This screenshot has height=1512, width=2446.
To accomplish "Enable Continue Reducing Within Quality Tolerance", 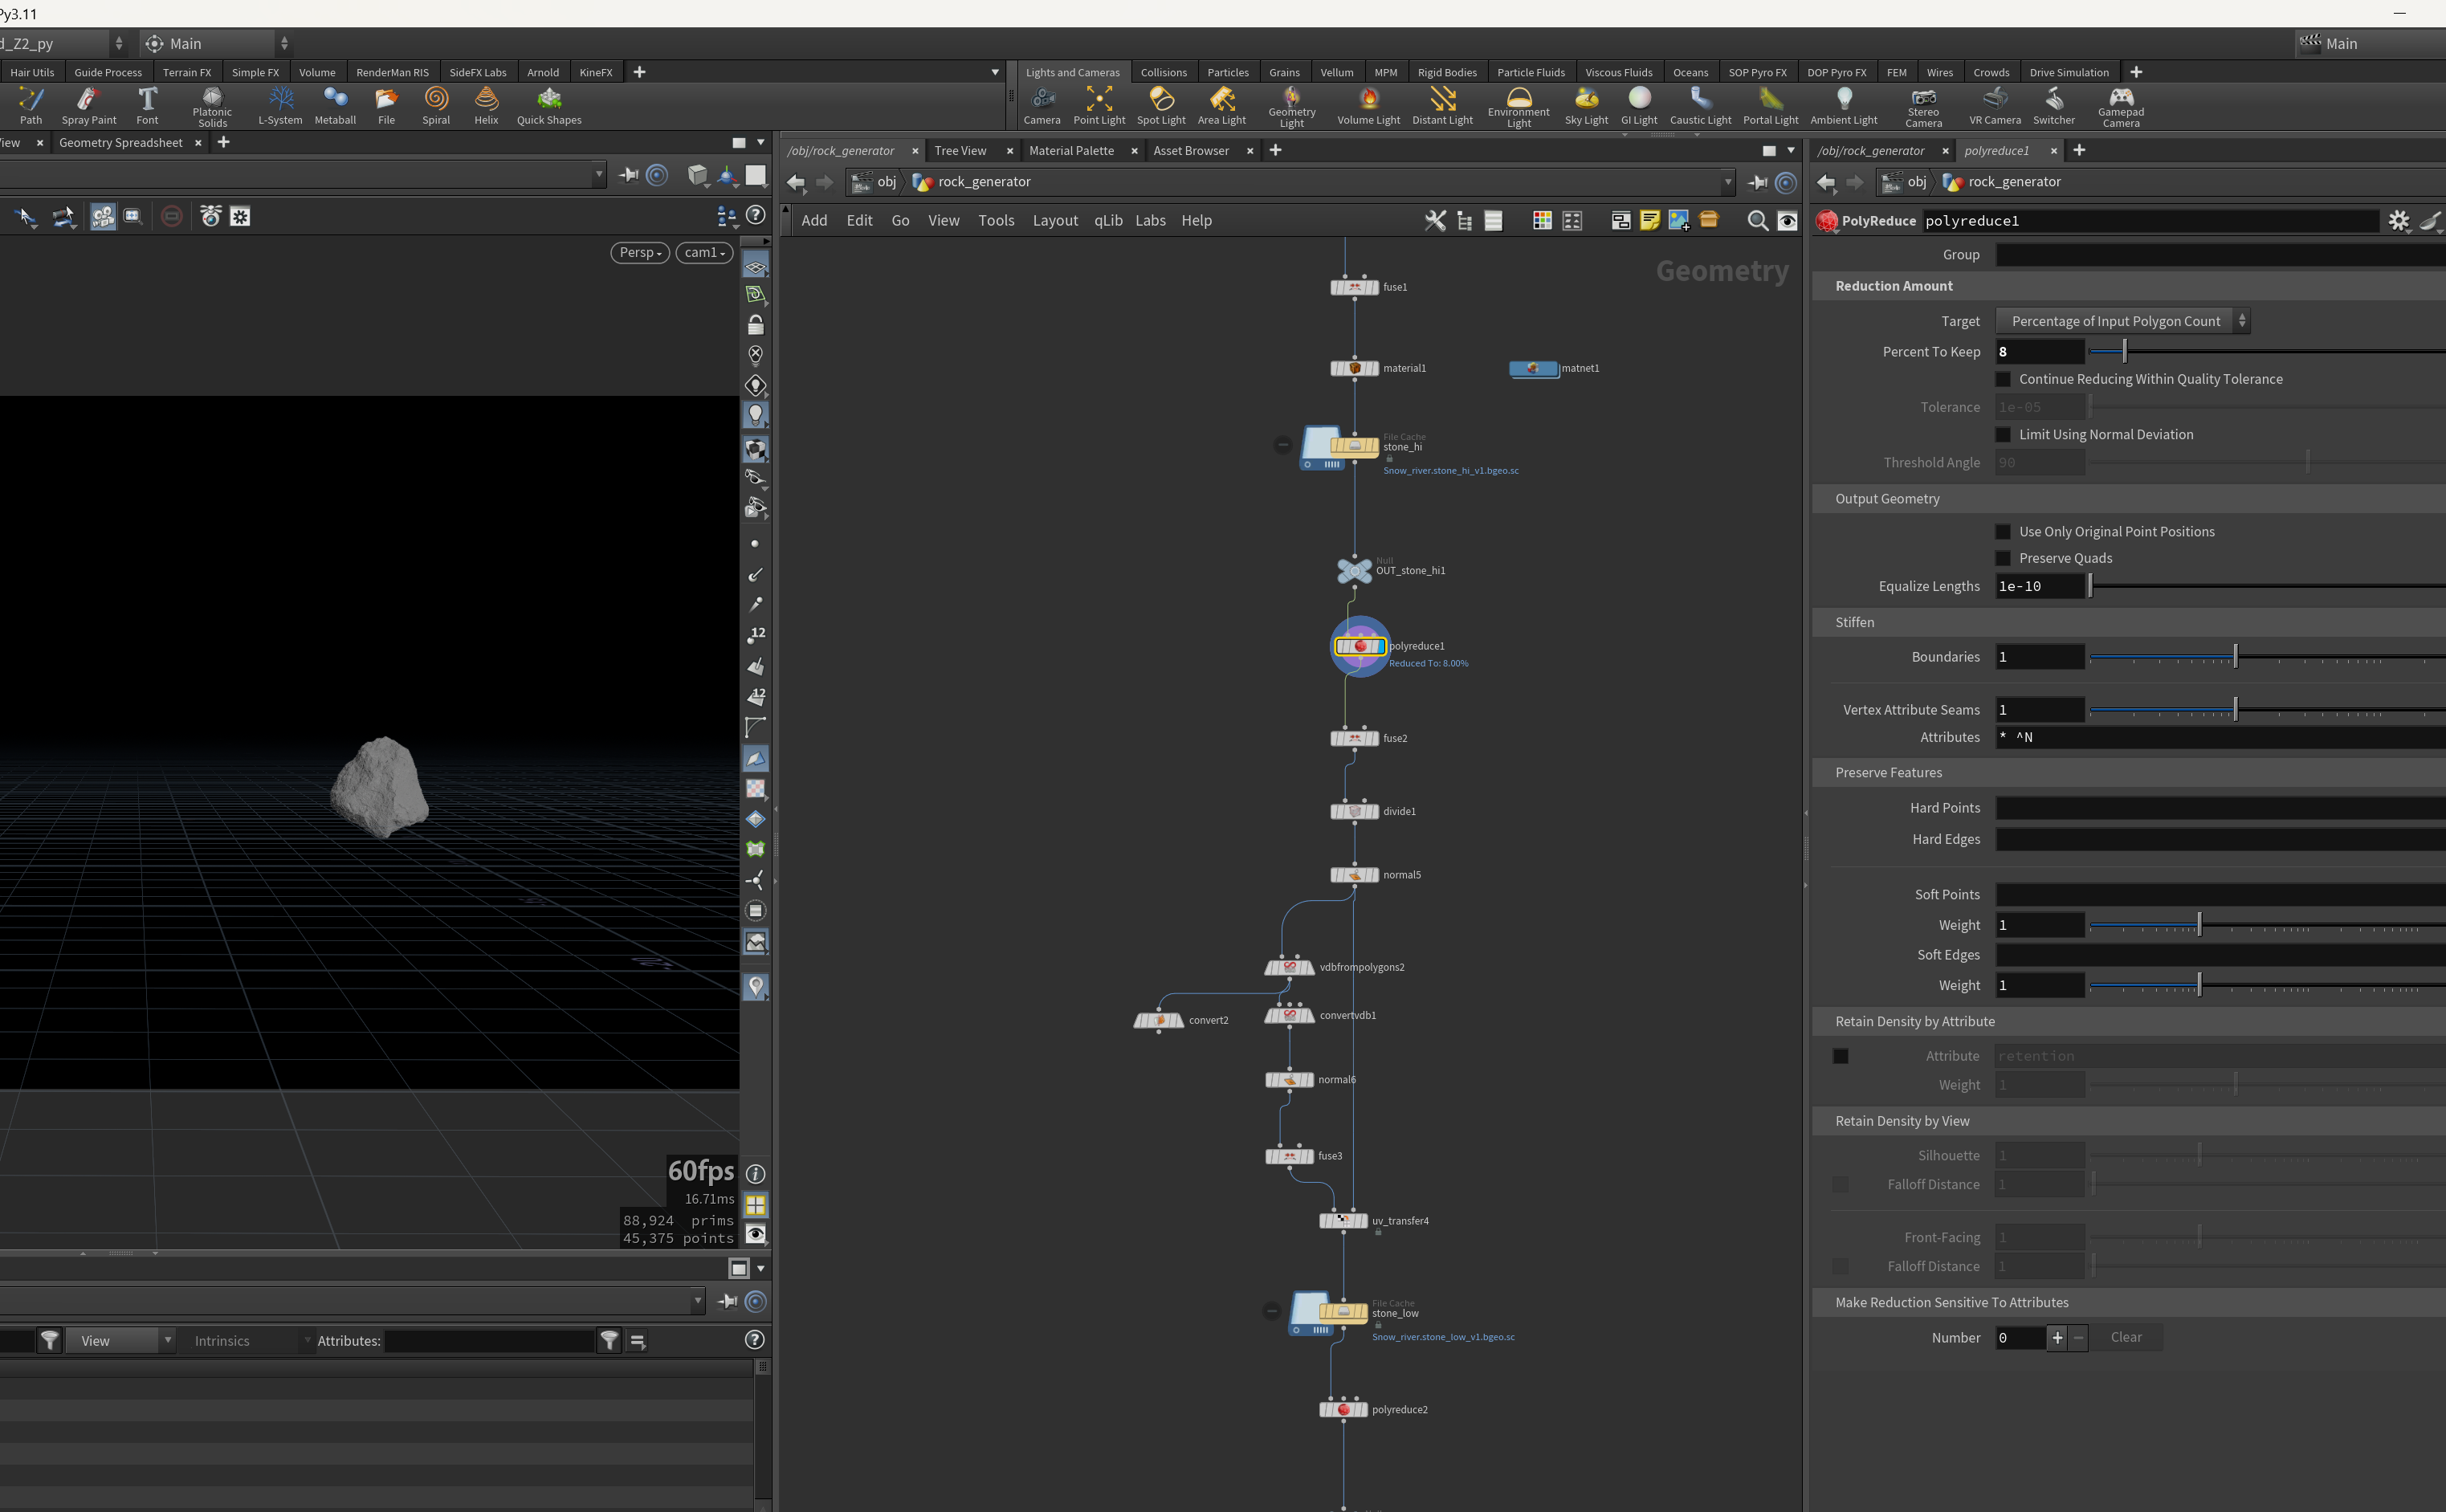I will [2003, 379].
